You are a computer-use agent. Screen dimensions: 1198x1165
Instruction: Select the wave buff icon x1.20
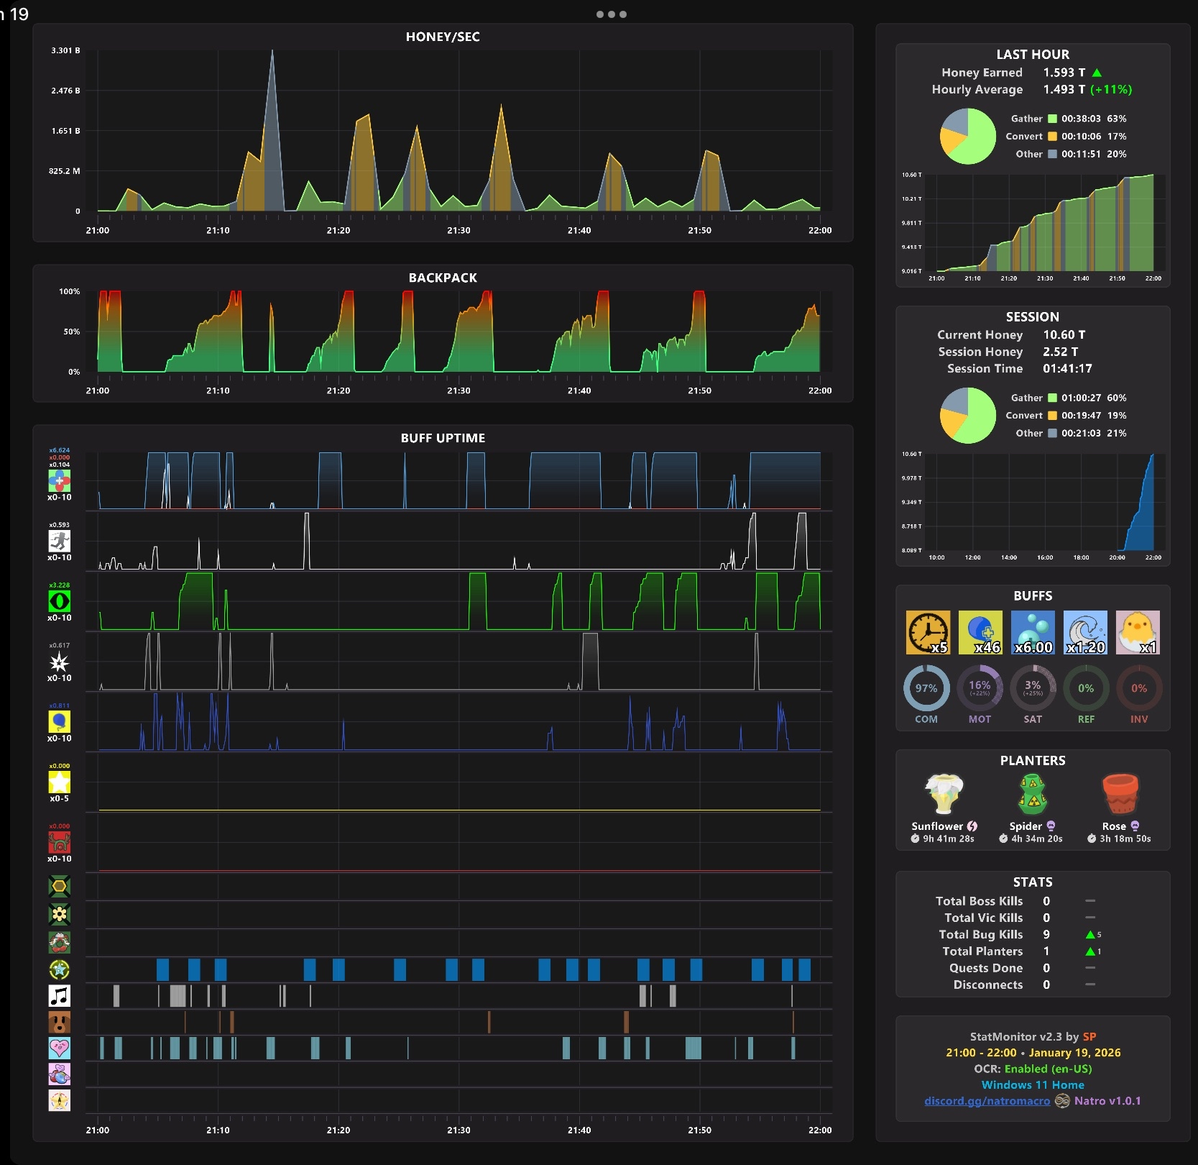click(x=1085, y=632)
